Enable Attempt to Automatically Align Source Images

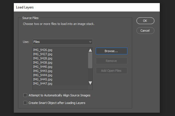pyautogui.click(x=25, y=95)
